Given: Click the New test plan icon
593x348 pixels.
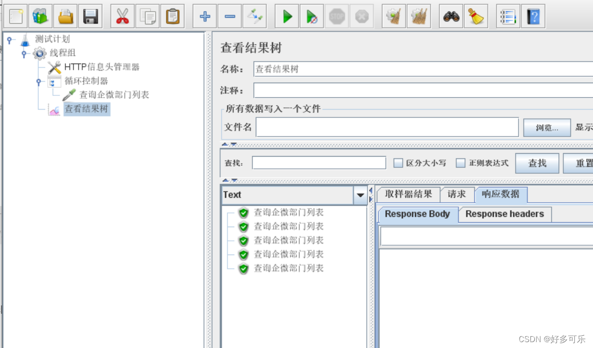Looking at the screenshot, I should click(x=16, y=17).
